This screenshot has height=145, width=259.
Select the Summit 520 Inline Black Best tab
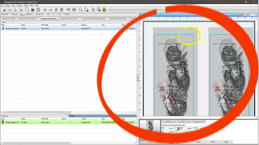(x=94, y=19)
